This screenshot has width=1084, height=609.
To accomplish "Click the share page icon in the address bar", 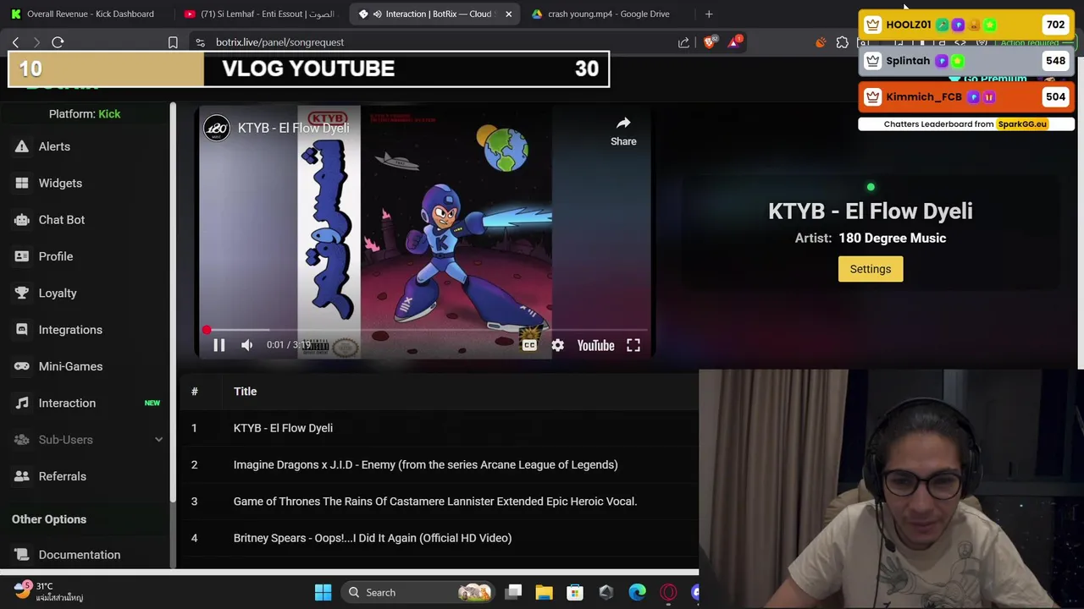I will 683,42.
